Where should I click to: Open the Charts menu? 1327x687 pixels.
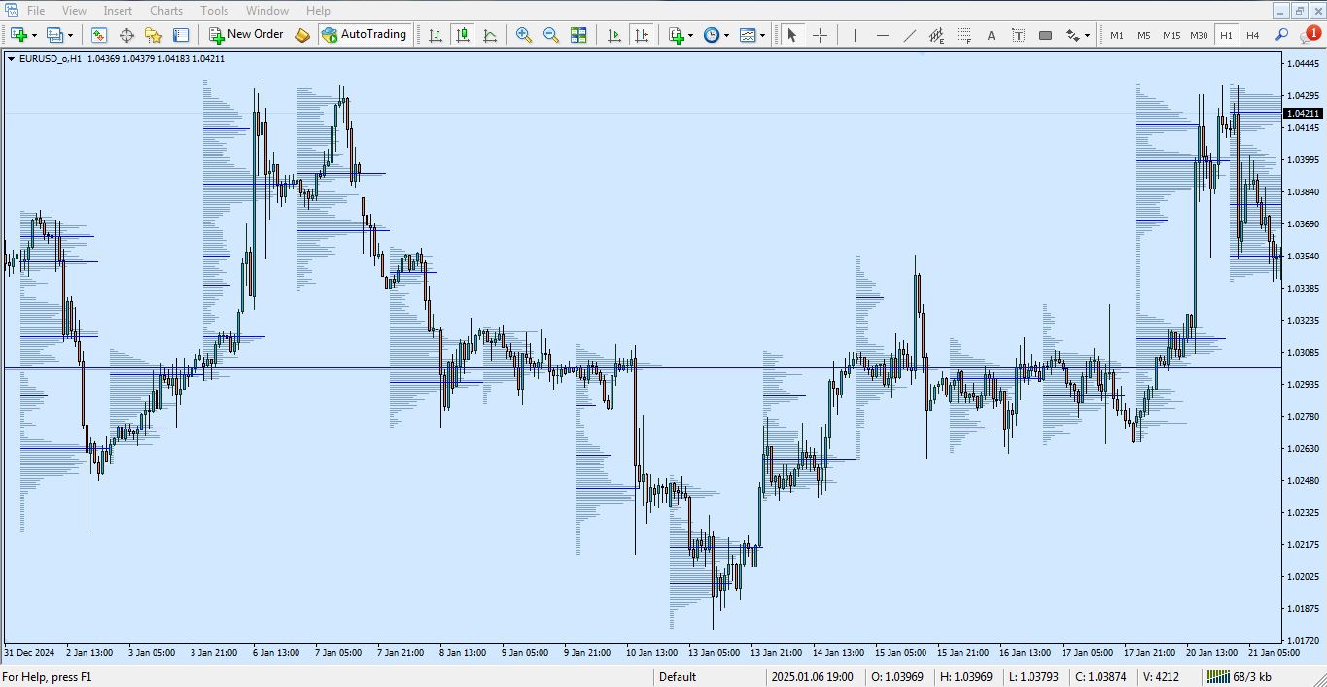tap(166, 11)
